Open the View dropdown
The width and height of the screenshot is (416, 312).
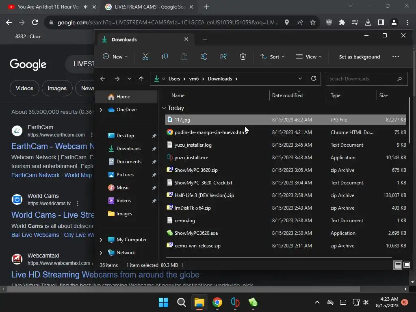[x=309, y=56]
